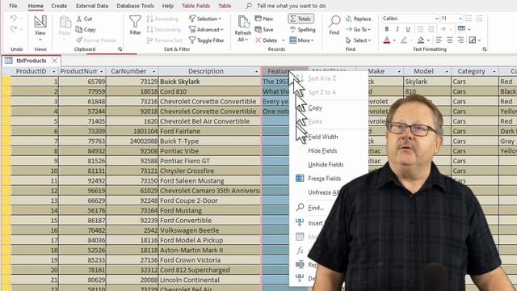
Task: Apply Underline formatting
Action: [x=408, y=29]
